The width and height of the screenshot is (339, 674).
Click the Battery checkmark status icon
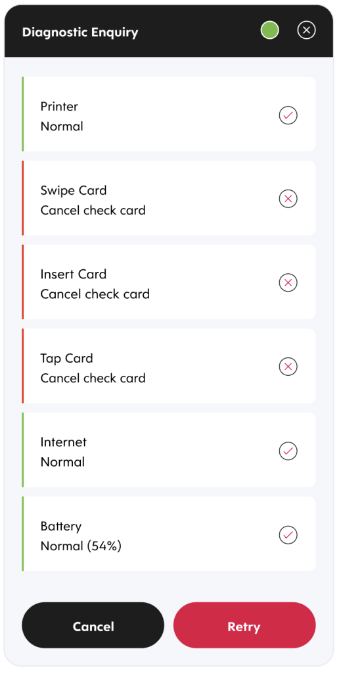click(x=288, y=534)
